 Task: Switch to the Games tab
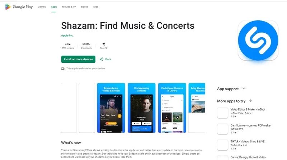pos(42,7)
